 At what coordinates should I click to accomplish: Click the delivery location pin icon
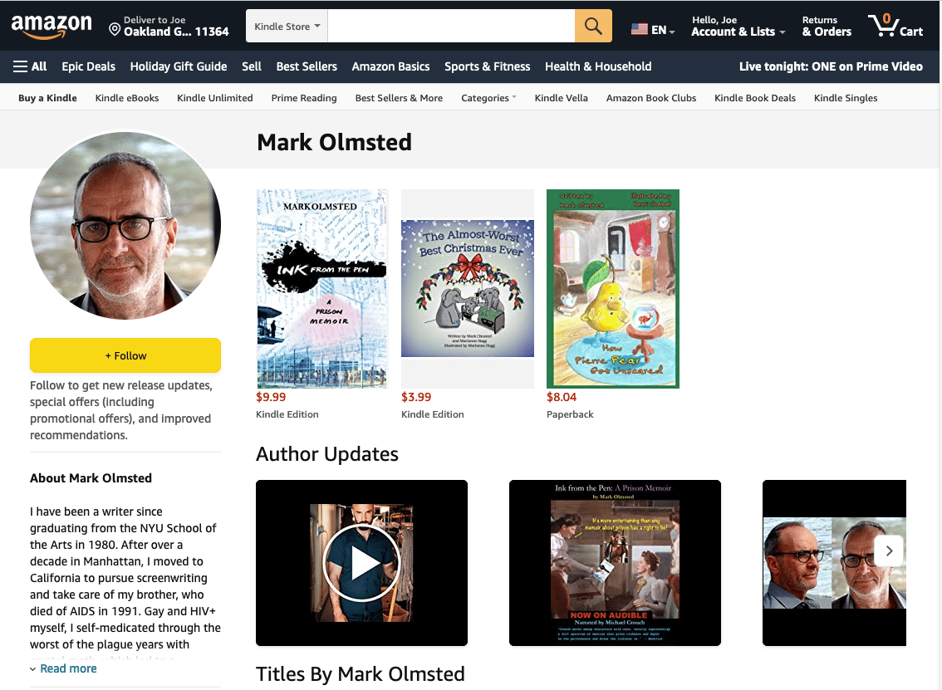[114, 29]
